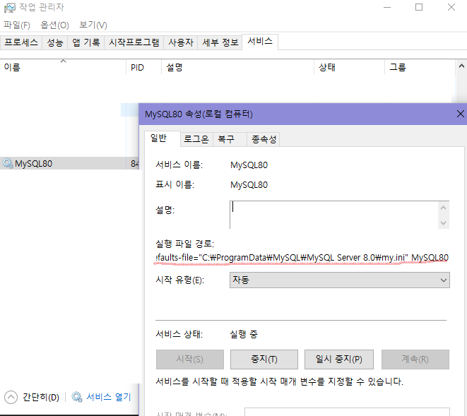Click the Task Manager app icon in title bar
467x416 pixels.
tap(9, 8)
